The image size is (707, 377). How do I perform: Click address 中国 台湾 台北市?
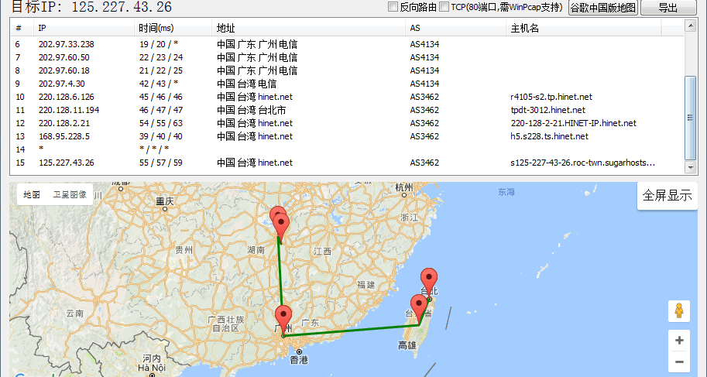point(251,110)
